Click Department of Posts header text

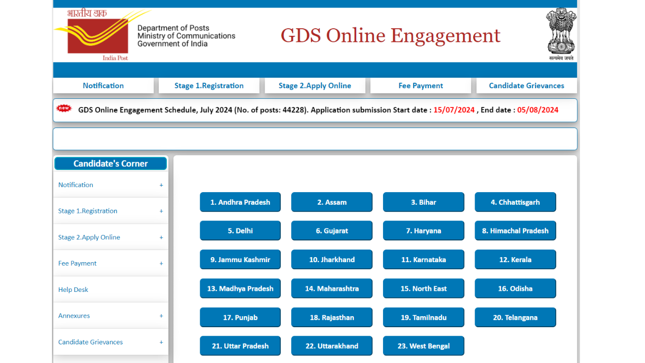click(x=173, y=28)
